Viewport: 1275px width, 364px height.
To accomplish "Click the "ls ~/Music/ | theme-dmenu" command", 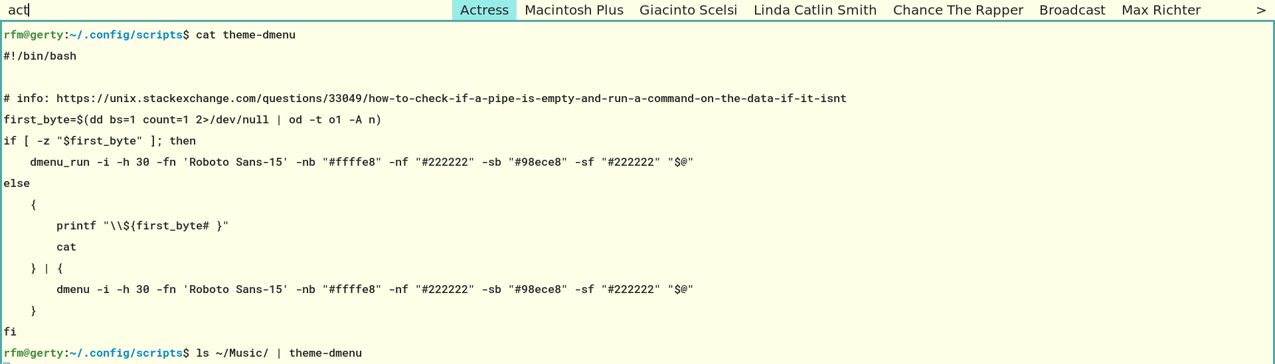I will (x=278, y=353).
